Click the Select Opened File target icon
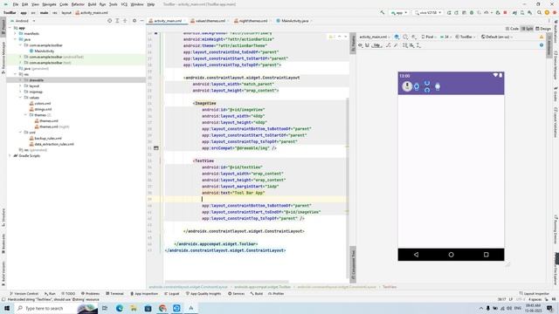Image resolution: width=559 pixels, height=314 pixels. click(109, 21)
